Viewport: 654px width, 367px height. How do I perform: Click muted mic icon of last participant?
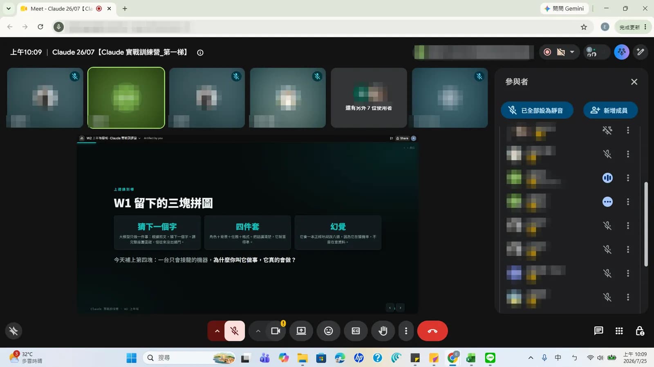coord(607,297)
